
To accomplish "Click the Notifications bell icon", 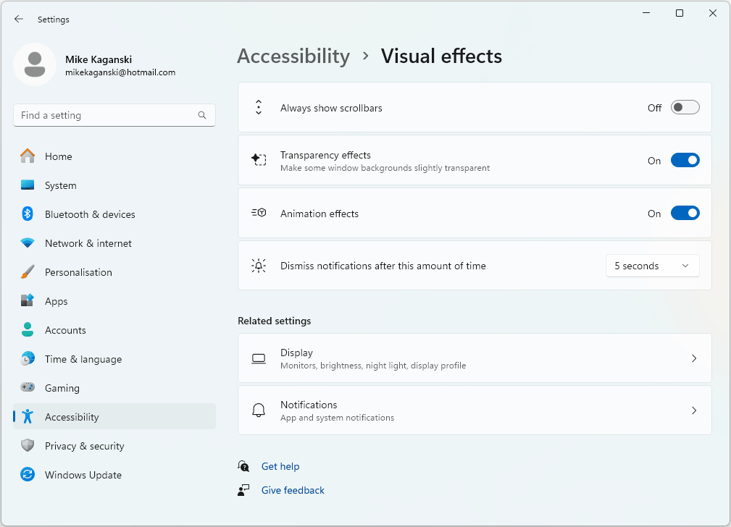I will pos(259,410).
